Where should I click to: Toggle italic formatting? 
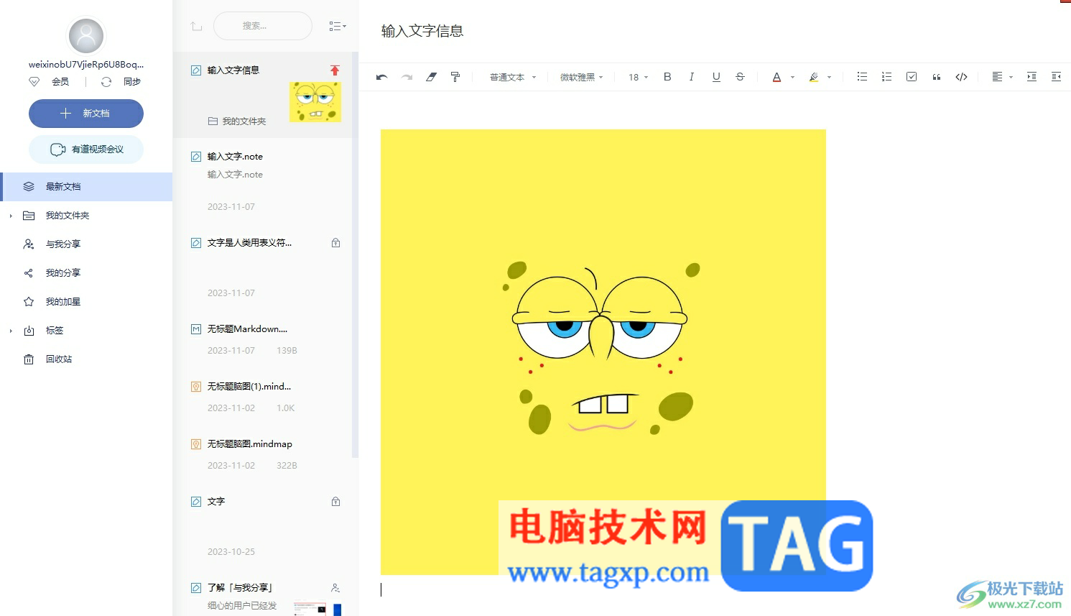(692, 77)
